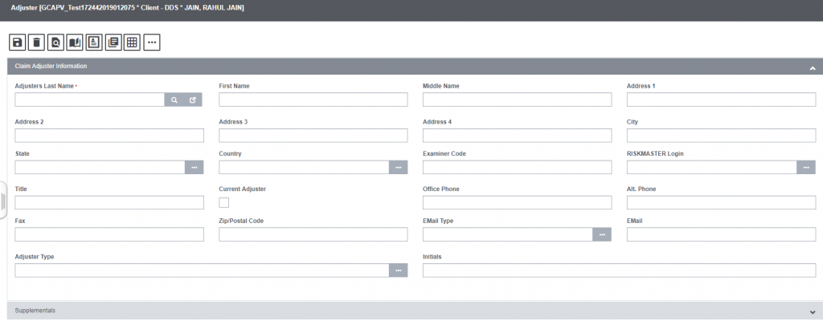
Task: Click the open book toolbar icon
Action: (x=75, y=42)
